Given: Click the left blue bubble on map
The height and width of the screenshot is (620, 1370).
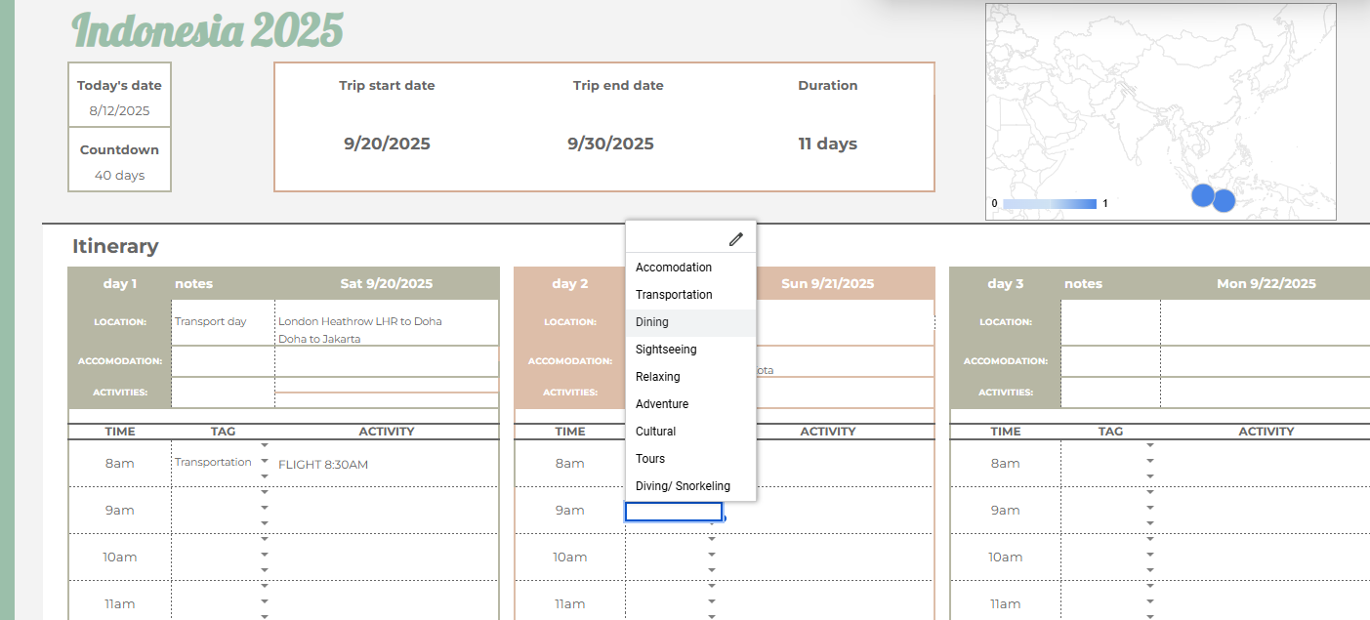Looking at the screenshot, I should click(x=1203, y=195).
